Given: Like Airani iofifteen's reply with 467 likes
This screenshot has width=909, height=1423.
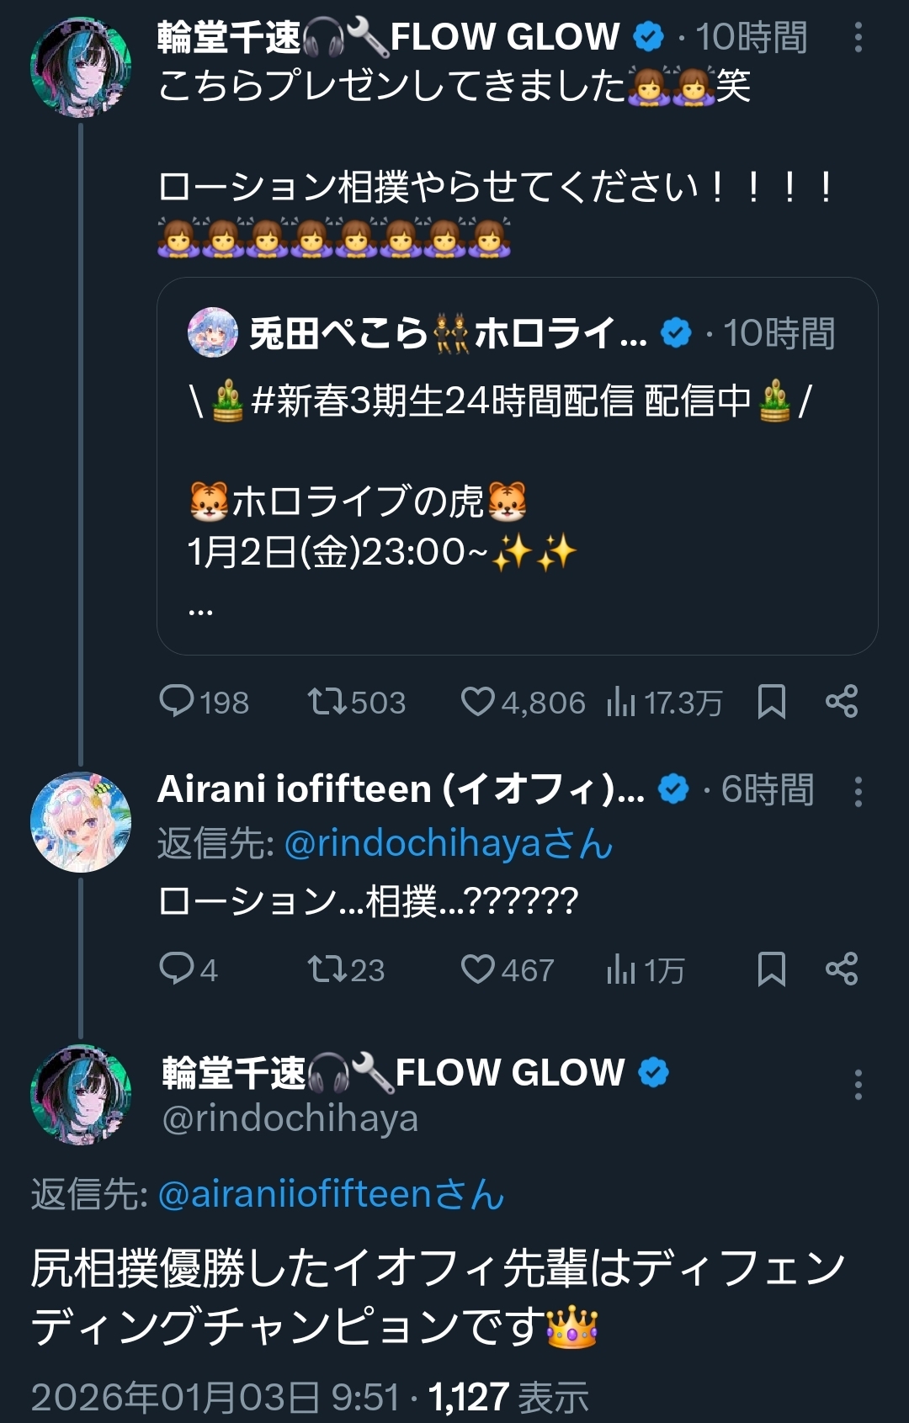Looking at the screenshot, I should click(477, 969).
